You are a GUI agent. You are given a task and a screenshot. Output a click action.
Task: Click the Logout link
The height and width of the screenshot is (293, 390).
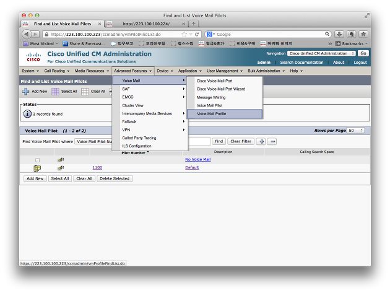pyautogui.click(x=360, y=62)
